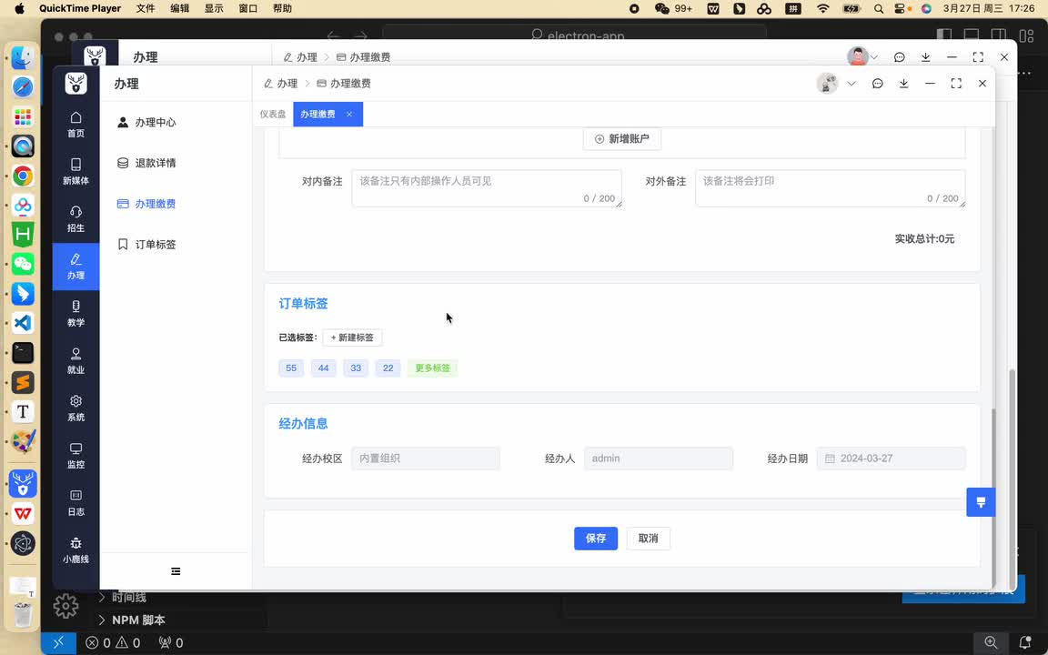Open WeChat from the Dock

(23, 264)
